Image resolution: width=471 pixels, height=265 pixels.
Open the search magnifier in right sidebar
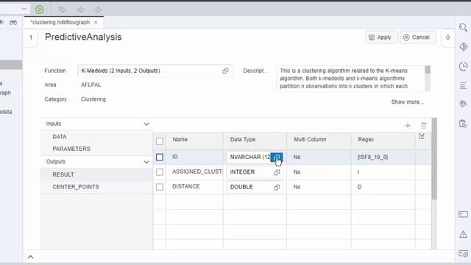coord(463,28)
